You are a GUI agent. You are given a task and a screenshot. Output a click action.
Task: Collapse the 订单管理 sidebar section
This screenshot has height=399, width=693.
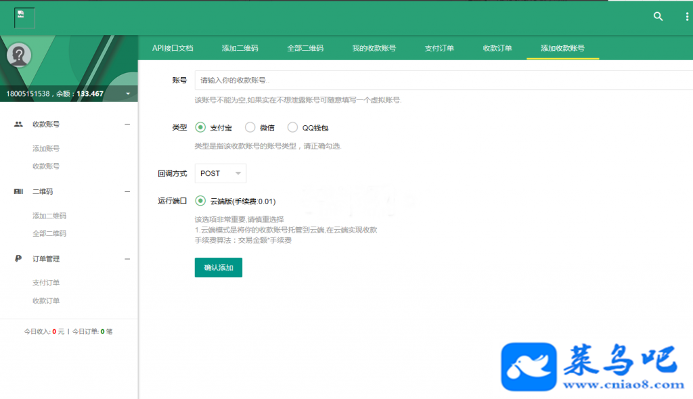(x=127, y=259)
